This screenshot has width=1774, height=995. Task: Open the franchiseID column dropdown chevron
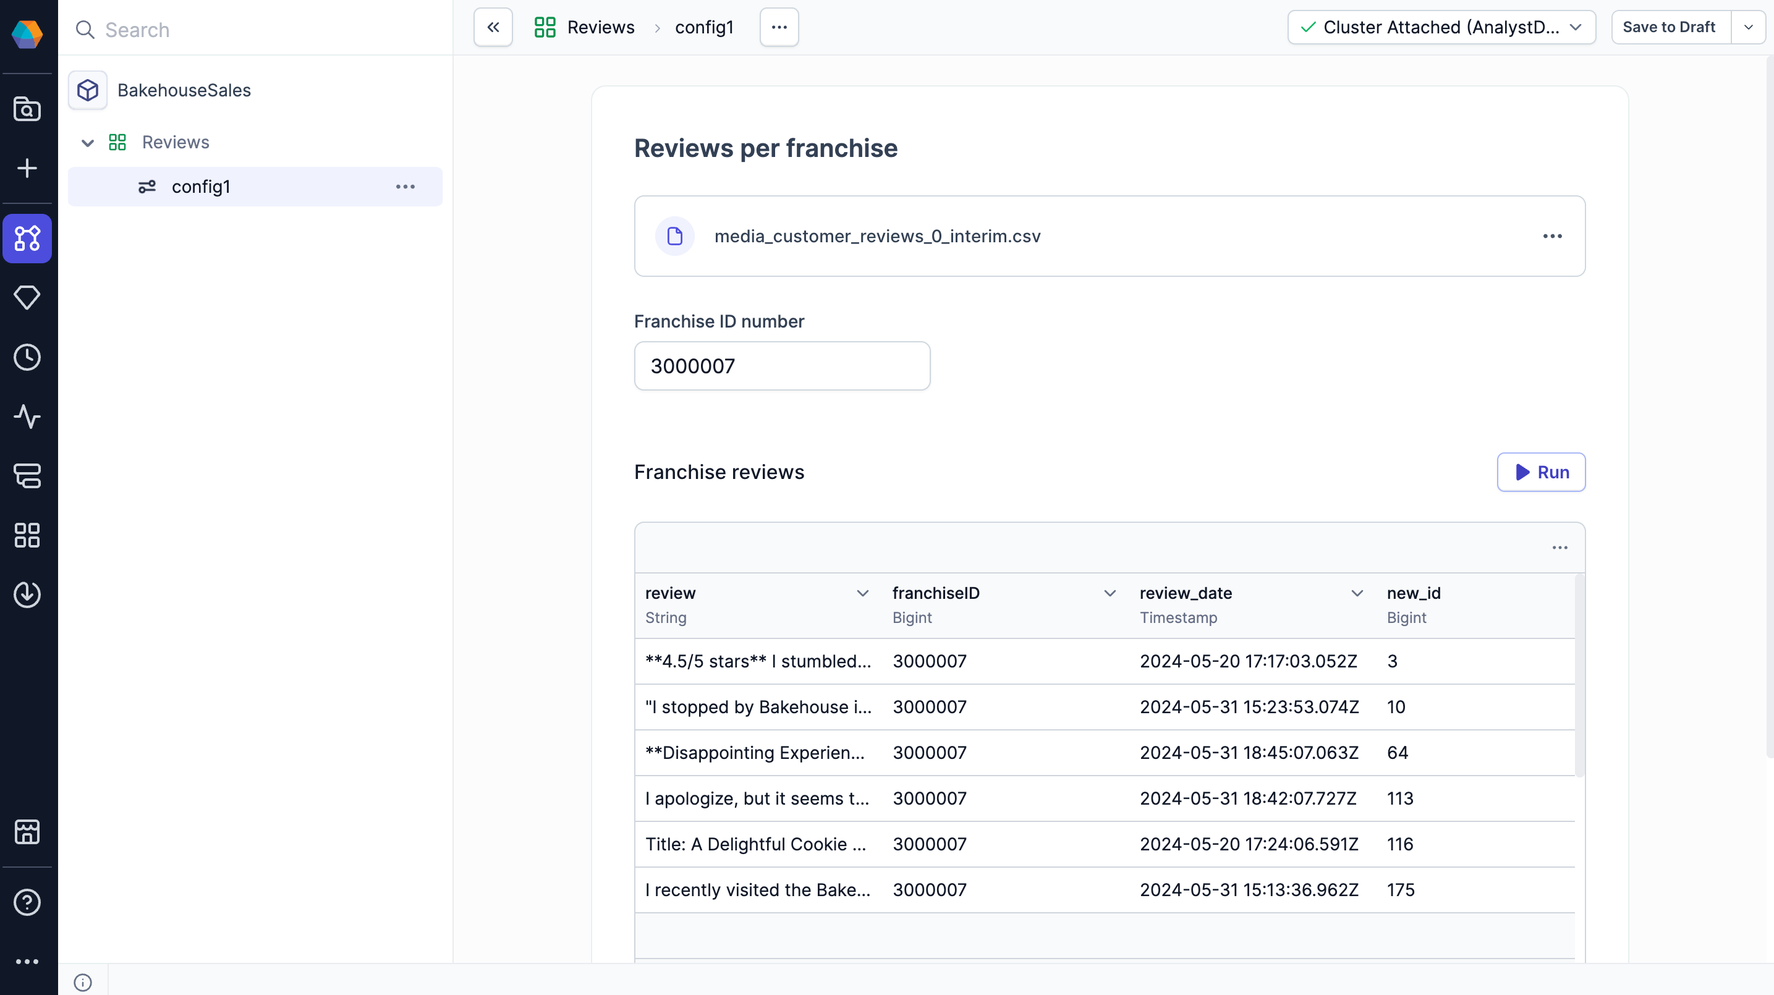(x=1110, y=593)
